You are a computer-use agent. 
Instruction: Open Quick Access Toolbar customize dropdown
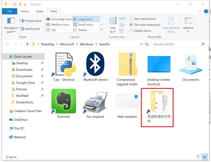pos(25,5)
